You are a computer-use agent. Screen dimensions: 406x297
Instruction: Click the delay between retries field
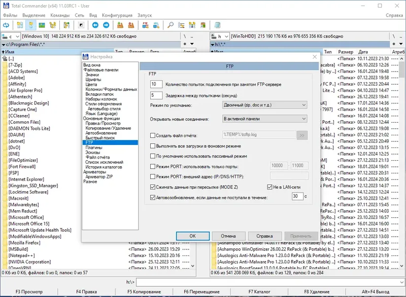[156, 95]
